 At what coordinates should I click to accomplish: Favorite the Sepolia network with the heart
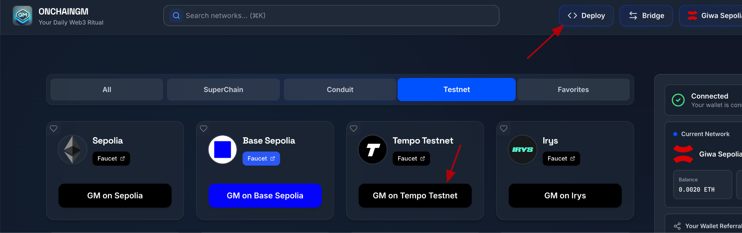pos(53,128)
